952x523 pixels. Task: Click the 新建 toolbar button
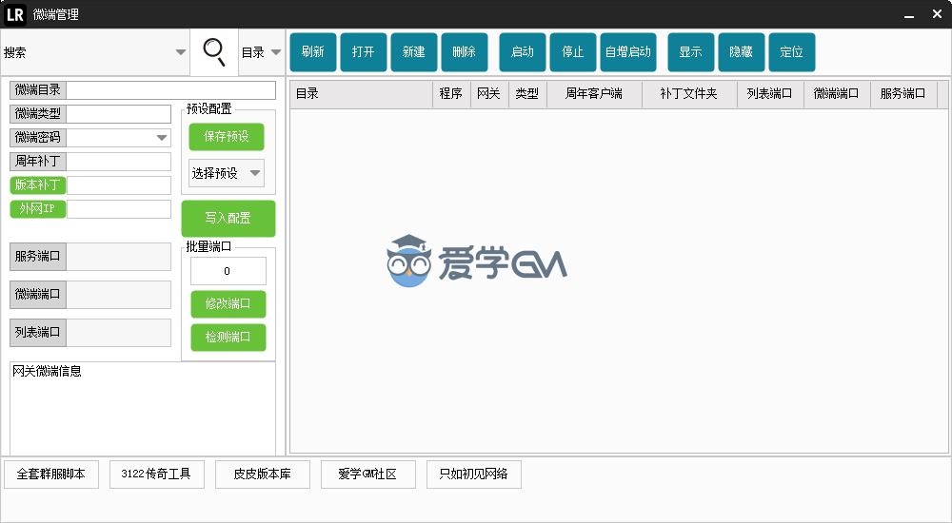point(413,52)
